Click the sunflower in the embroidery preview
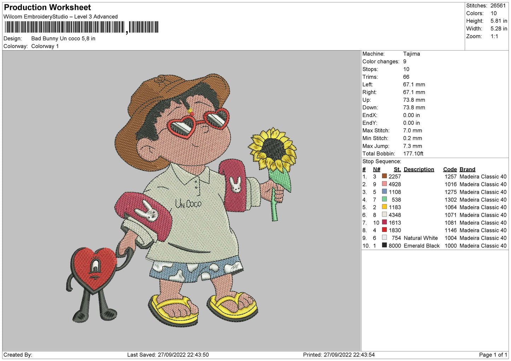 point(273,149)
